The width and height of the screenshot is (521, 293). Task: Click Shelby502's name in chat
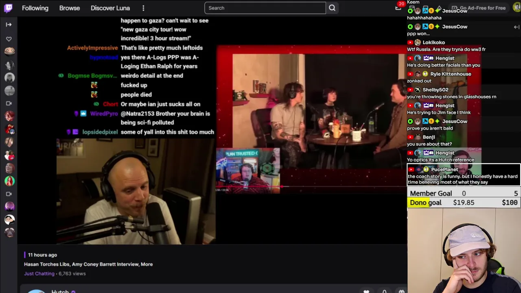436,90
